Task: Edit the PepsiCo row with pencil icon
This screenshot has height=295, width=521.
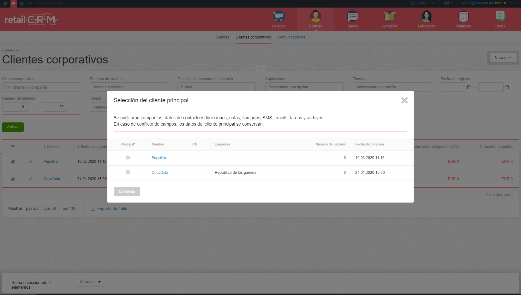Action: pos(30,162)
